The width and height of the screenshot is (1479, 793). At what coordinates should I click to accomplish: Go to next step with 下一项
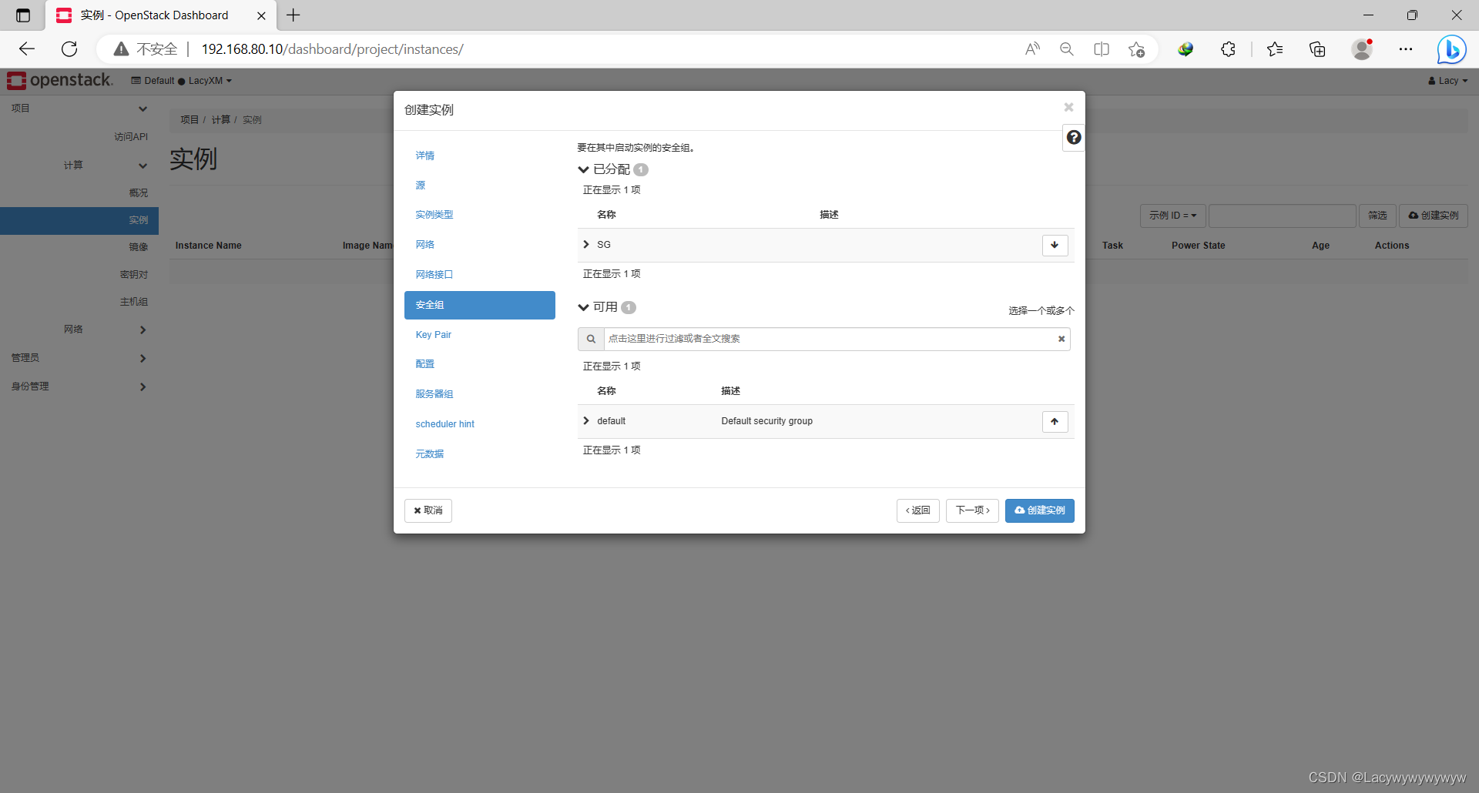971,510
